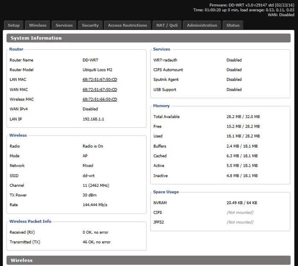Go to the Security tab
This screenshot has height=266, width=298.
[90, 25]
